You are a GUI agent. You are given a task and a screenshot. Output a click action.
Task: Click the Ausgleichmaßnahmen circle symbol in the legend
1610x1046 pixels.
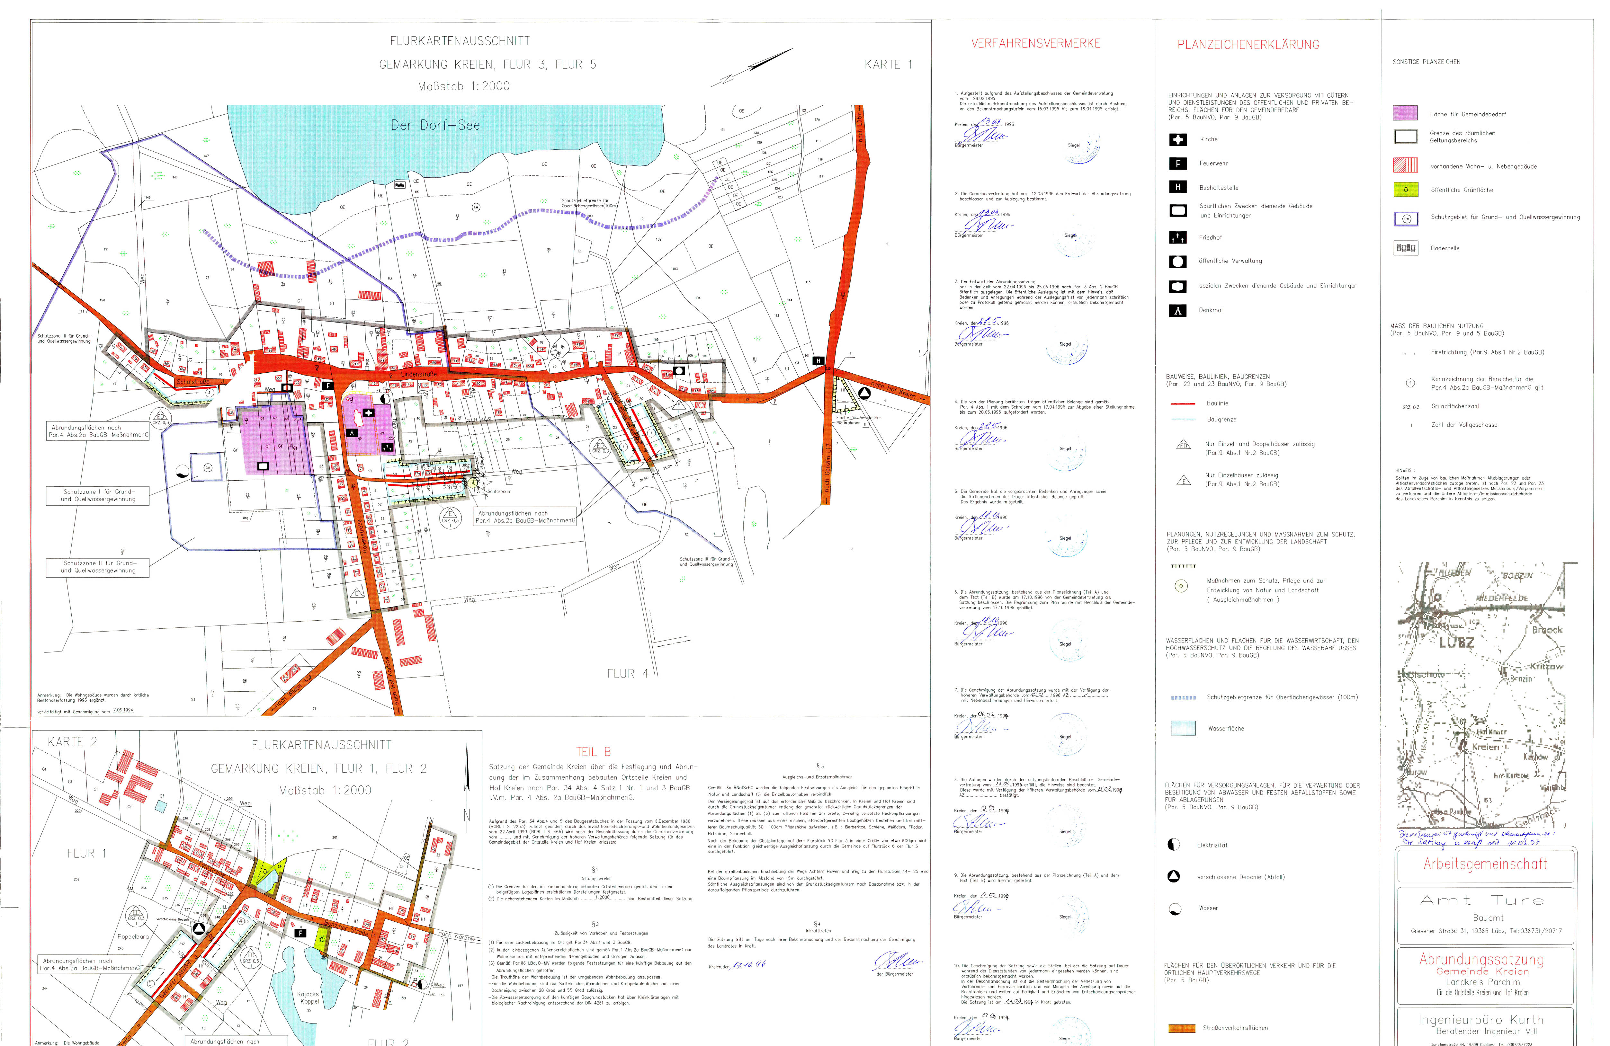click(x=1181, y=586)
